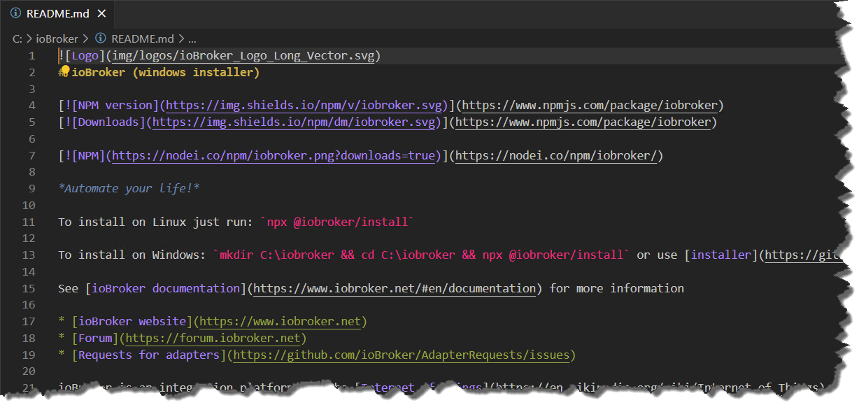Click the lightbulb quick-fix icon on line 2

pos(64,71)
